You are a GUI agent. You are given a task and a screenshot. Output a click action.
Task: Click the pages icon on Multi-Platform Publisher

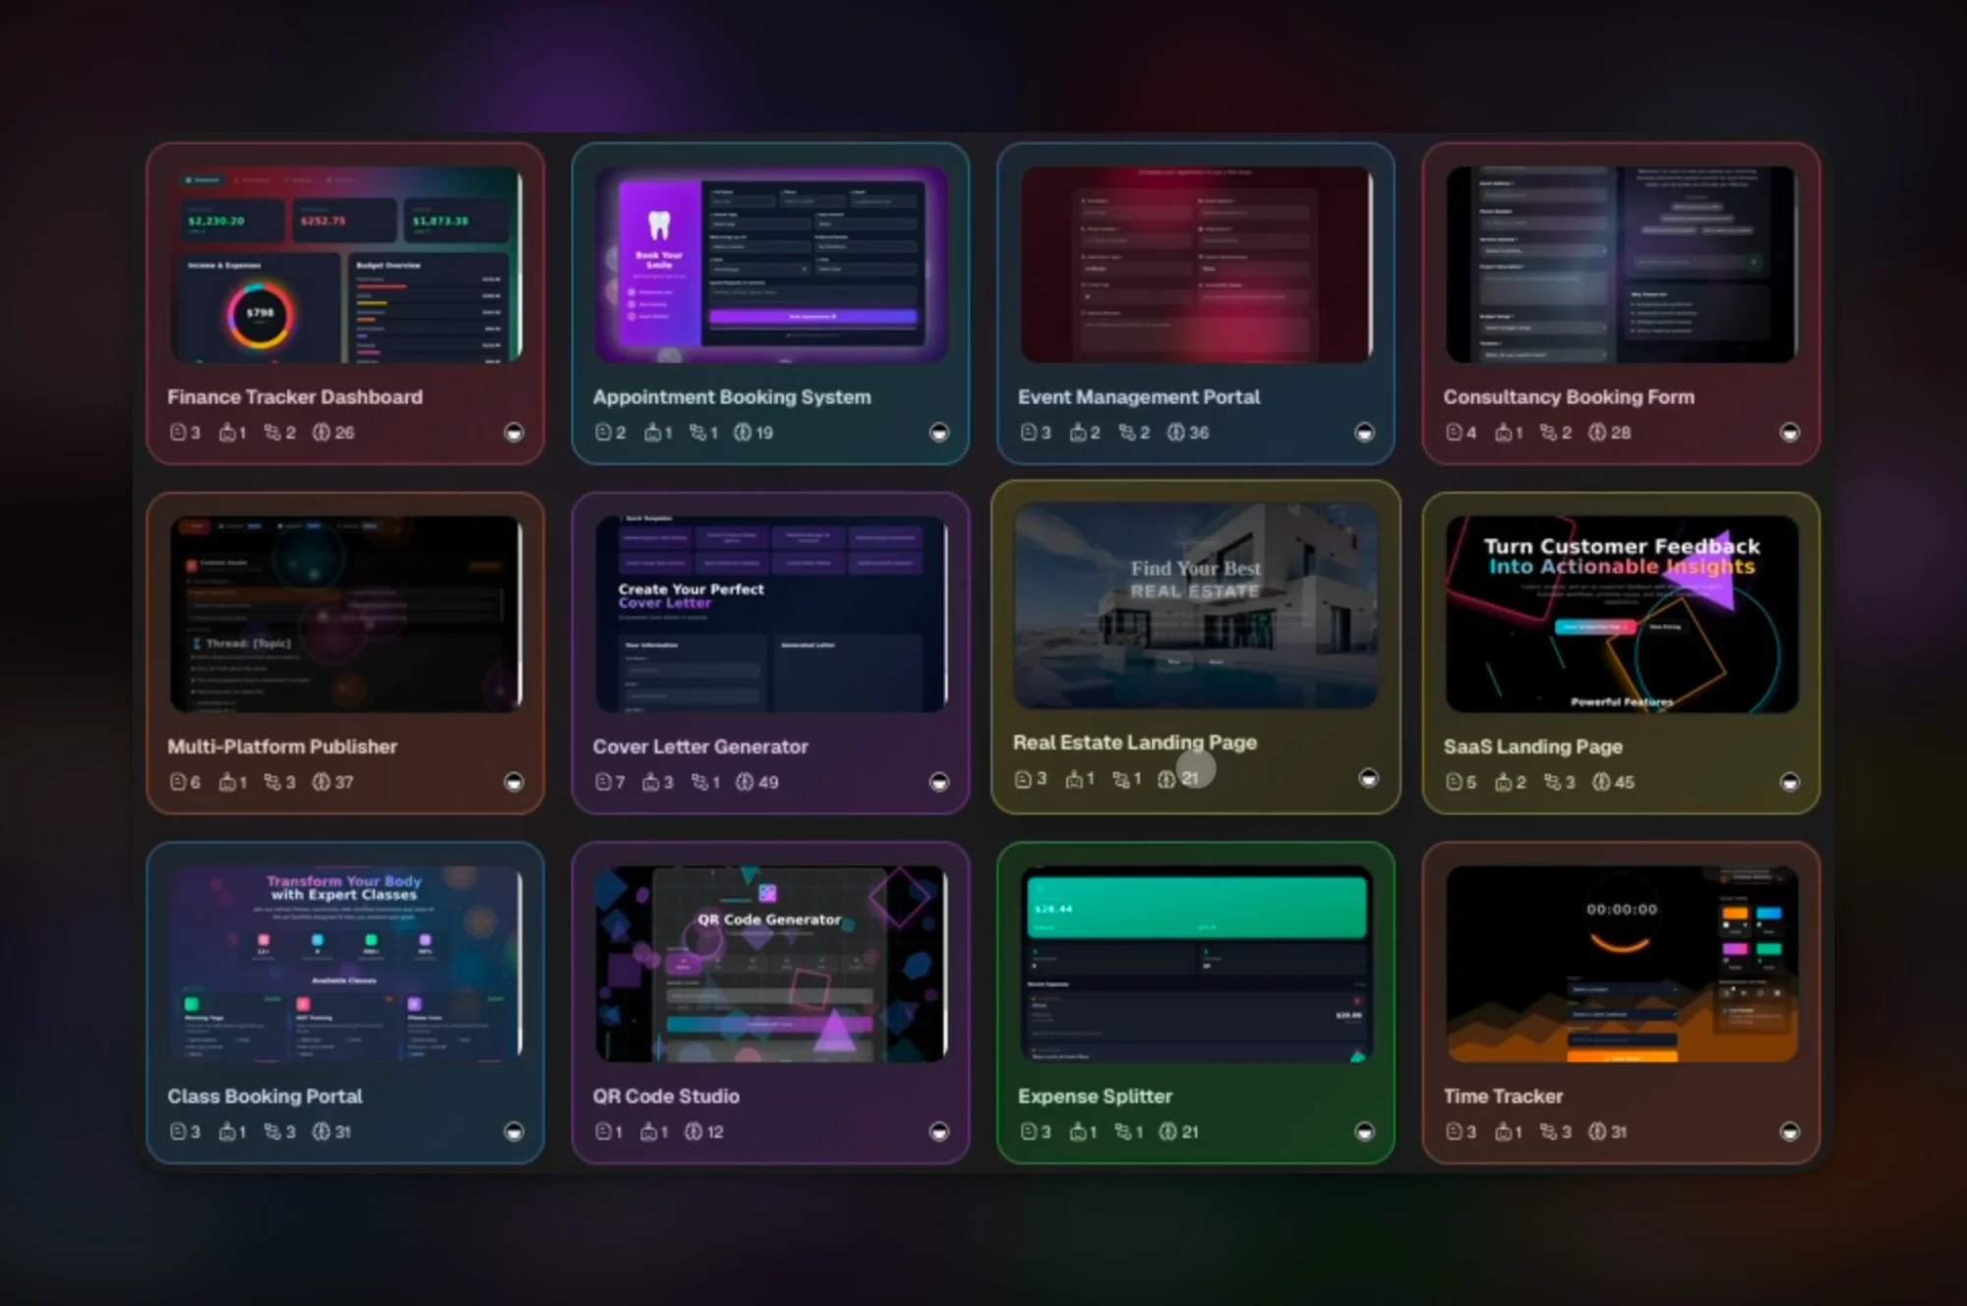178,782
